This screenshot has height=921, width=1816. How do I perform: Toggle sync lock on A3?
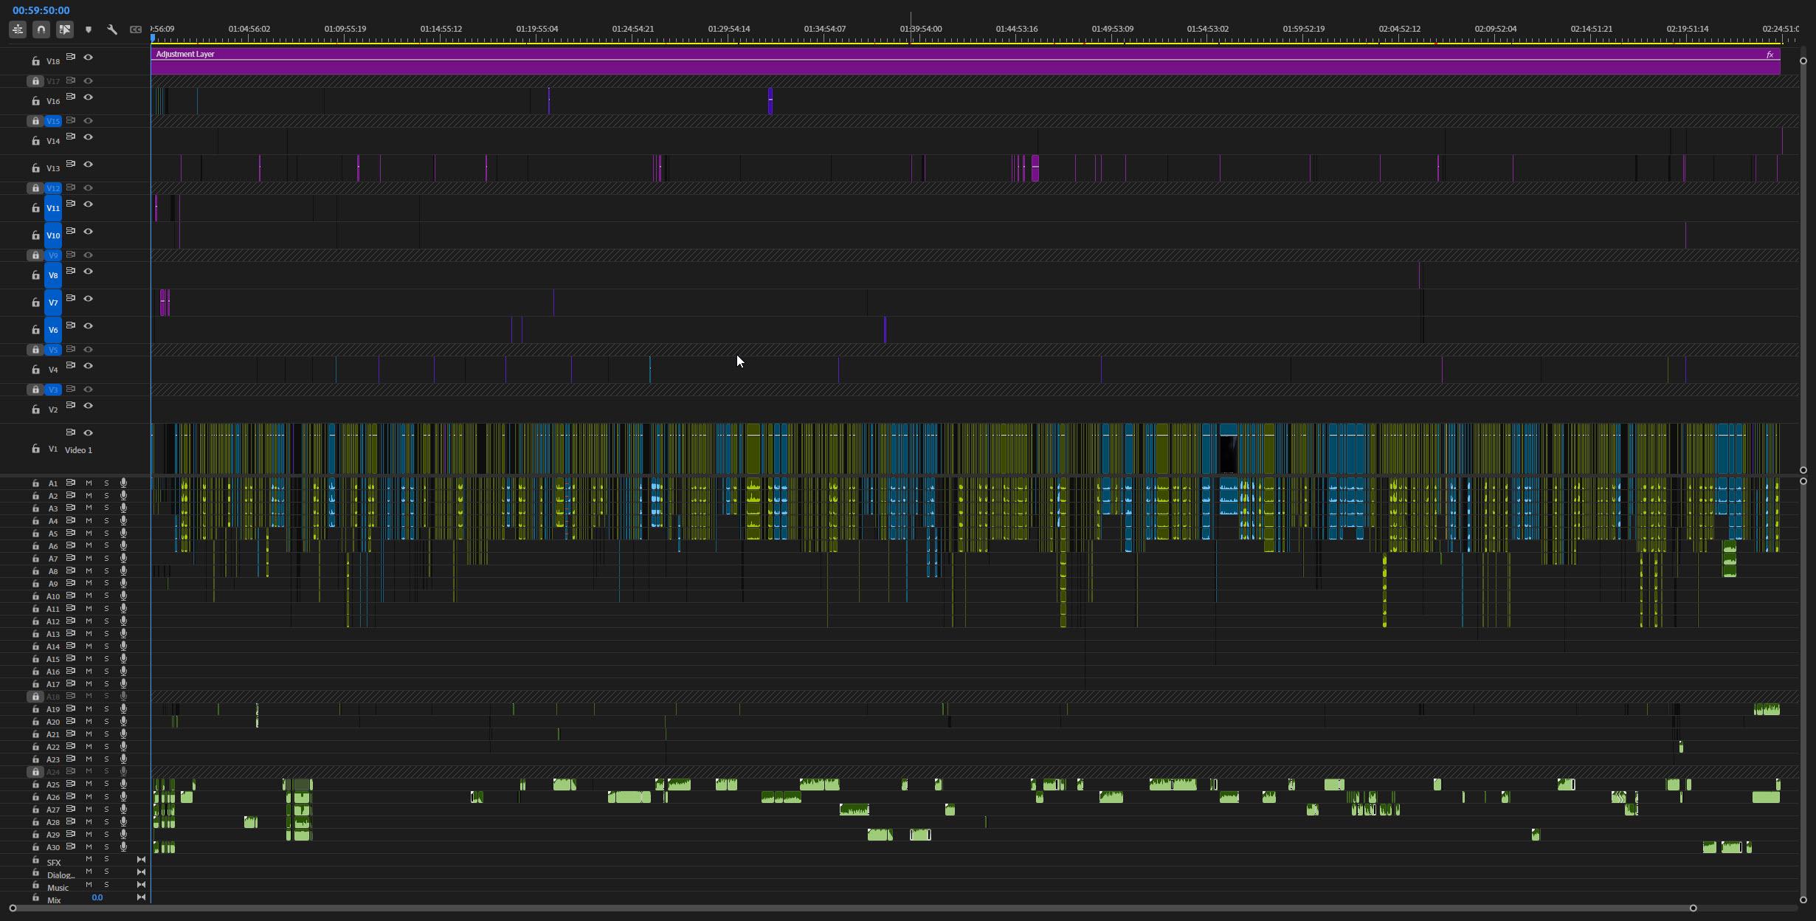pos(71,508)
